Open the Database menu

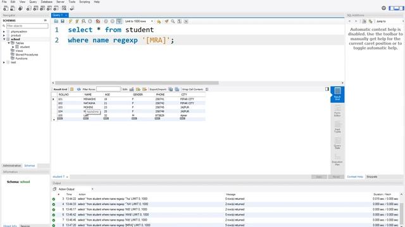[x=46, y=2]
